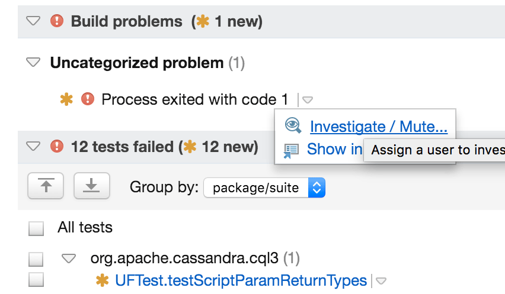Select the UFTest.testScriptParamReturnTypes checkbox

point(36,280)
